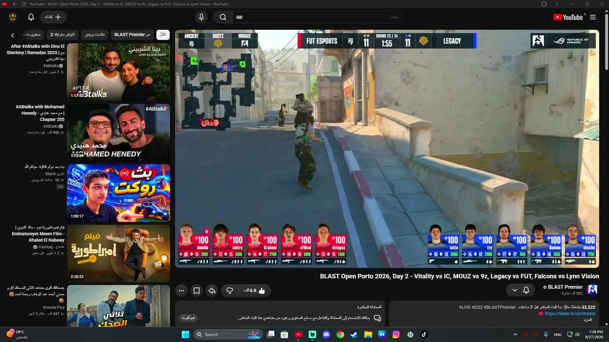Go back with the browser arrow

14,4
